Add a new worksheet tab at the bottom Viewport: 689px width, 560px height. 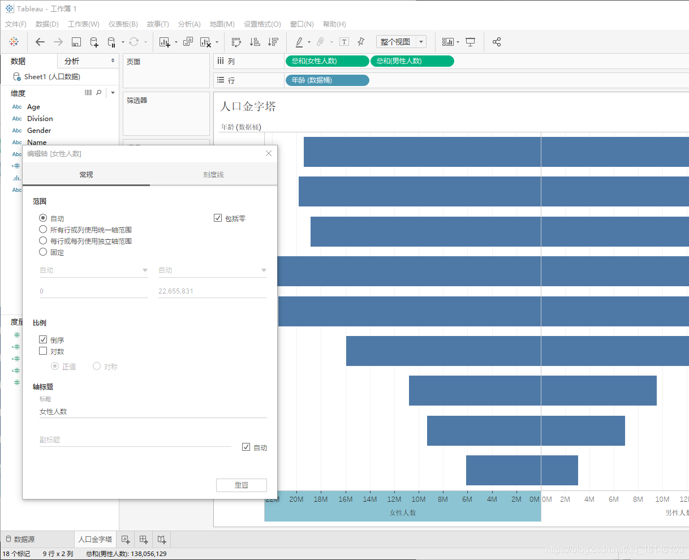tap(126, 540)
